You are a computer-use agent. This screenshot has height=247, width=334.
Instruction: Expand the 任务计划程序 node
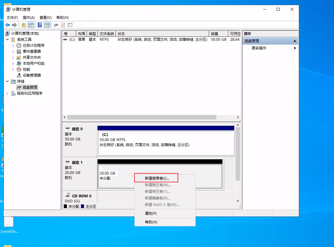pyautogui.click(x=13, y=46)
